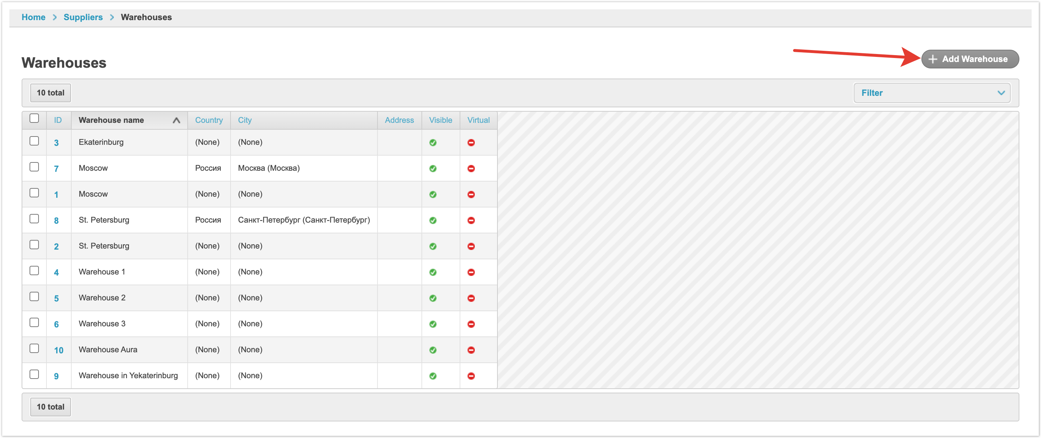Click red Virtual icon for Warehouse 1
The width and height of the screenshot is (1041, 438).
(x=471, y=272)
